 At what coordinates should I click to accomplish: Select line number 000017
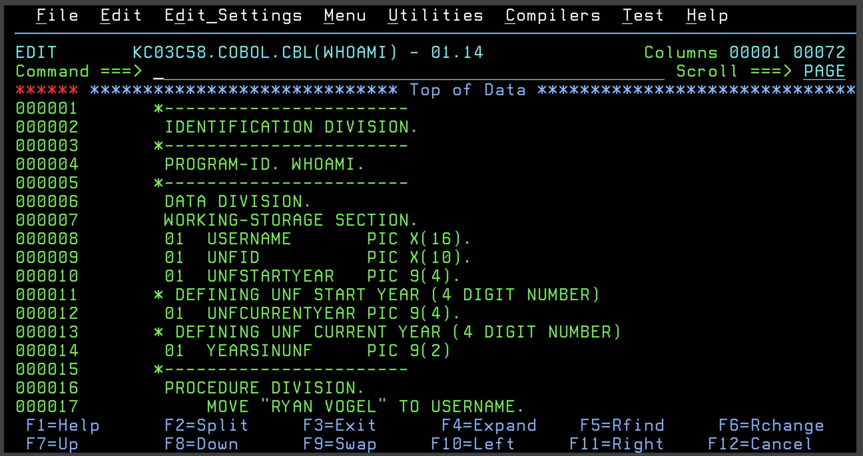pos(47,406)
